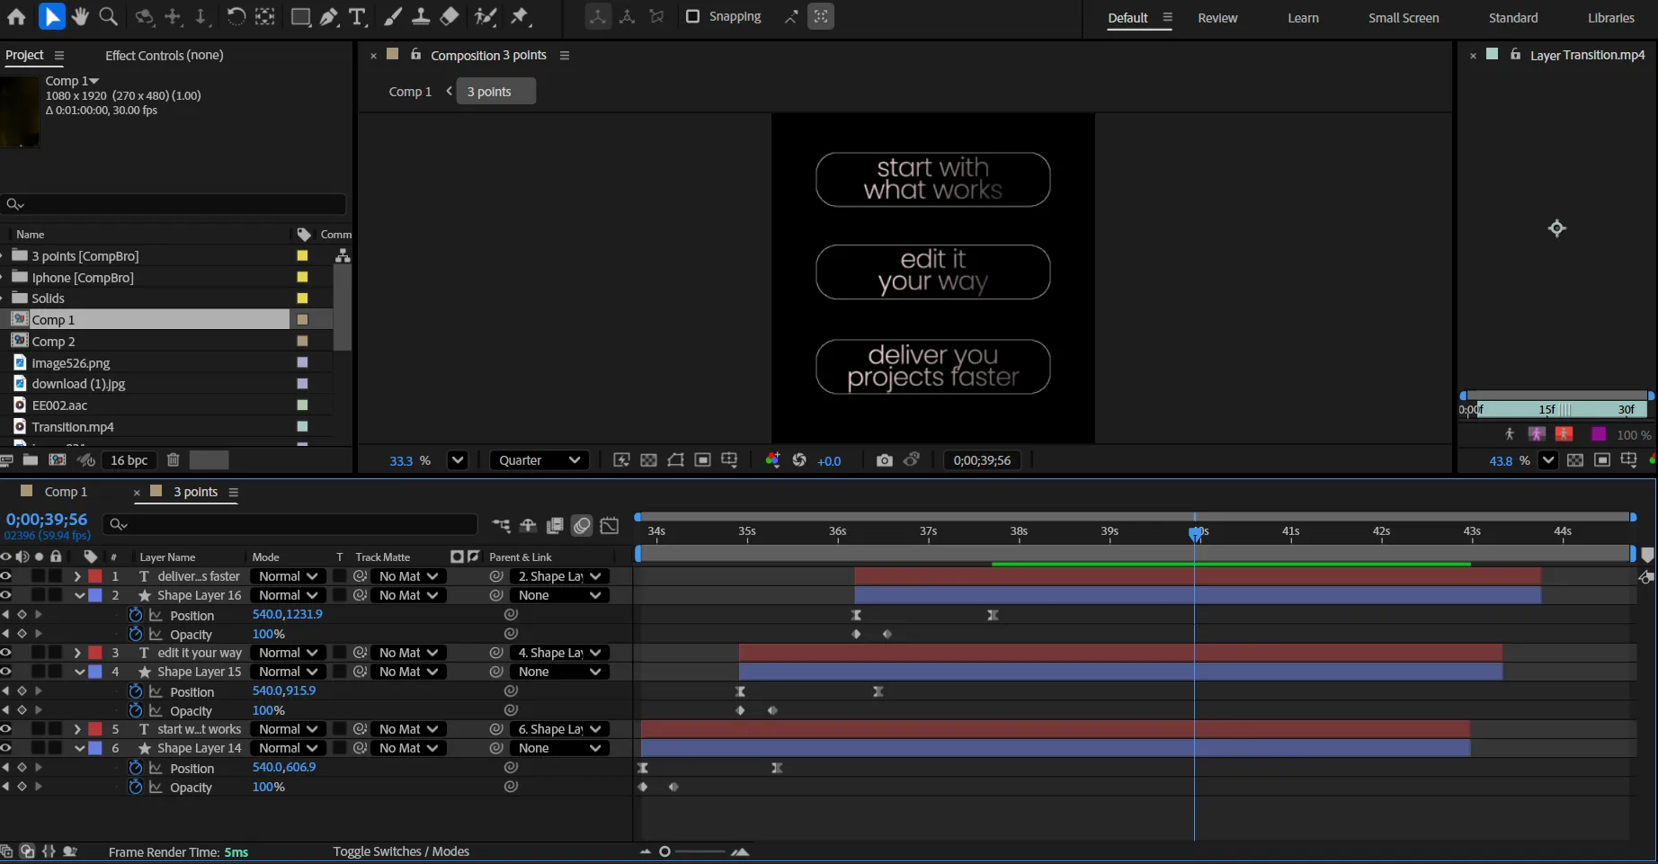This screenshot has height=864, width=1658.
Task: Select the Type tool
Action: point(357,16)
